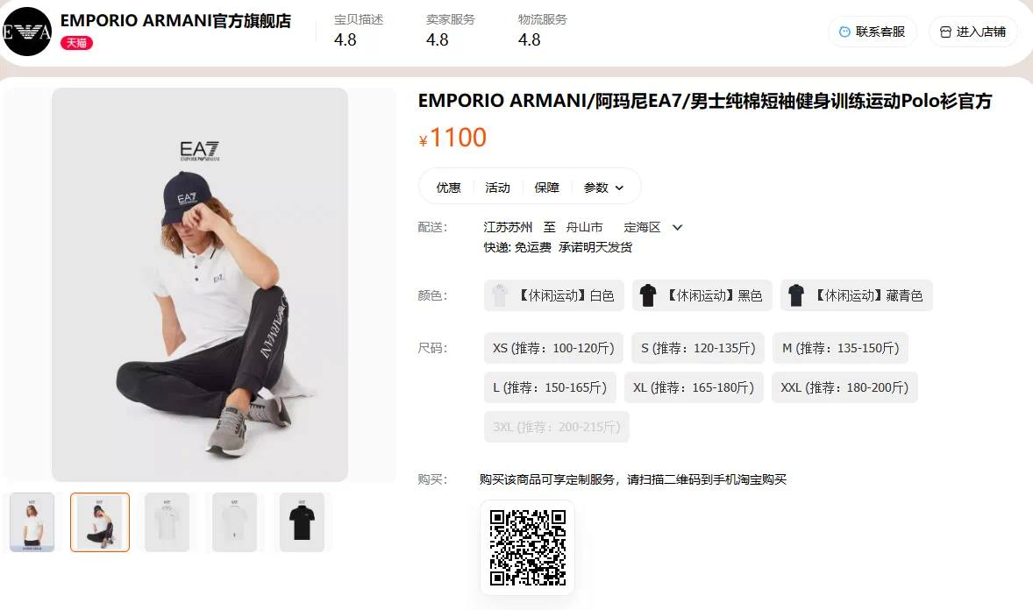Viewport: 1033px width, 610px height.
Task: Enter the shop via 进入店铺
Action: click(x=973, y=32)
